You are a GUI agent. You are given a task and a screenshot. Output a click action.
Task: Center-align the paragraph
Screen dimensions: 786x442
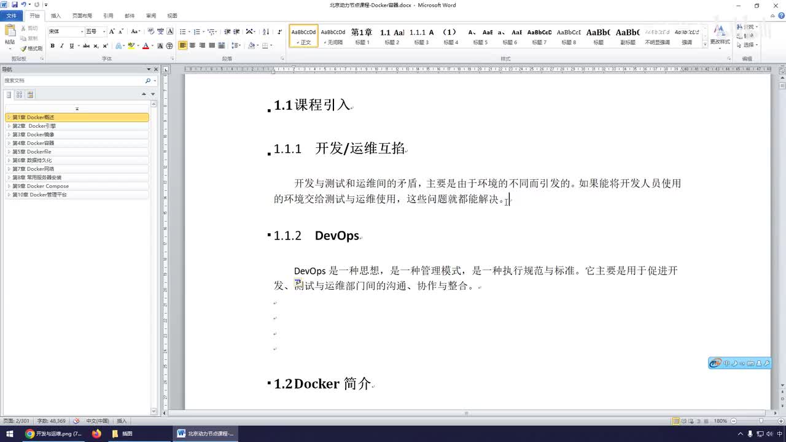click(193, 45)
